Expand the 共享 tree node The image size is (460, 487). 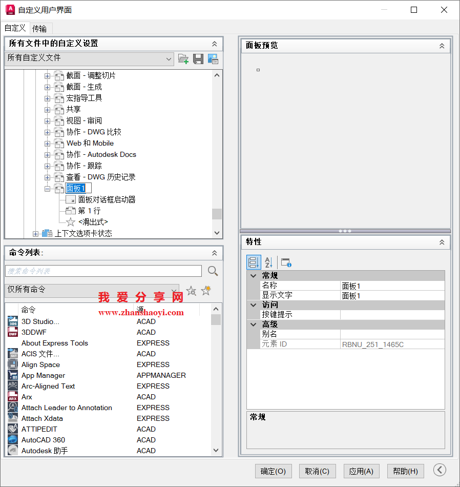[x=47, y=109]
